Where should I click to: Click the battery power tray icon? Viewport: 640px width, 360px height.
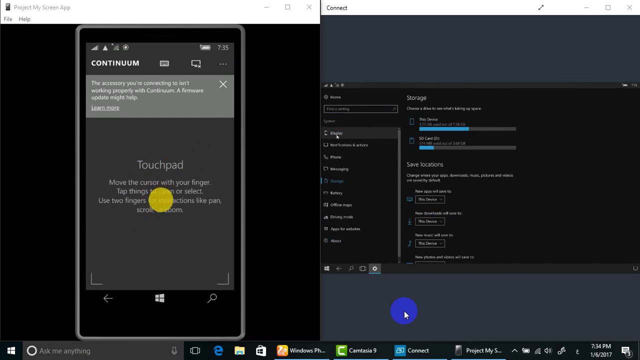click(526, 350)
